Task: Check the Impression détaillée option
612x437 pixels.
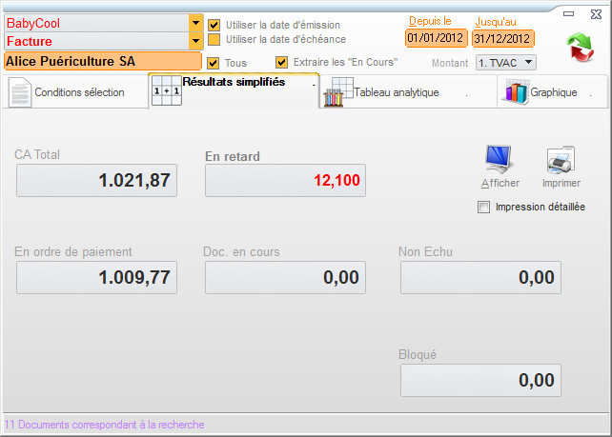Action: point(484,207)
